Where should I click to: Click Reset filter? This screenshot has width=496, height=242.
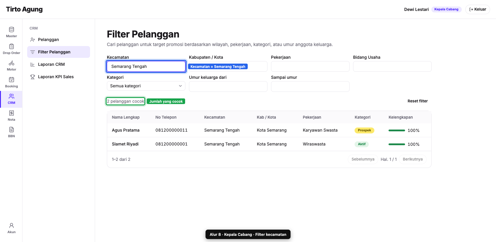(417, 101)
